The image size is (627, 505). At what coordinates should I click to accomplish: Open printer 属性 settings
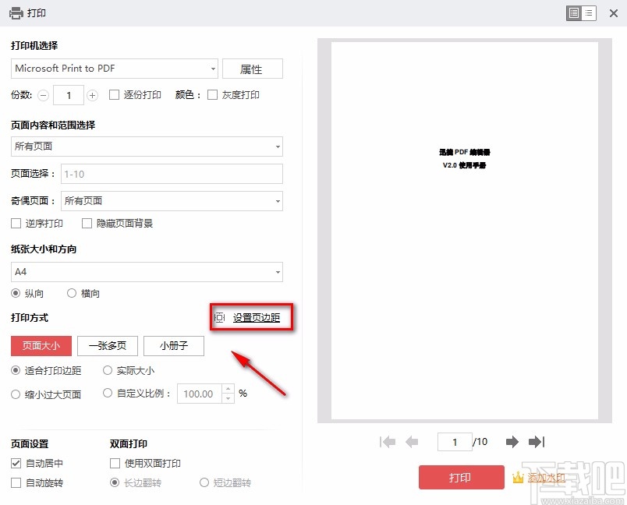pyautogui.click(x=252, y=69)
